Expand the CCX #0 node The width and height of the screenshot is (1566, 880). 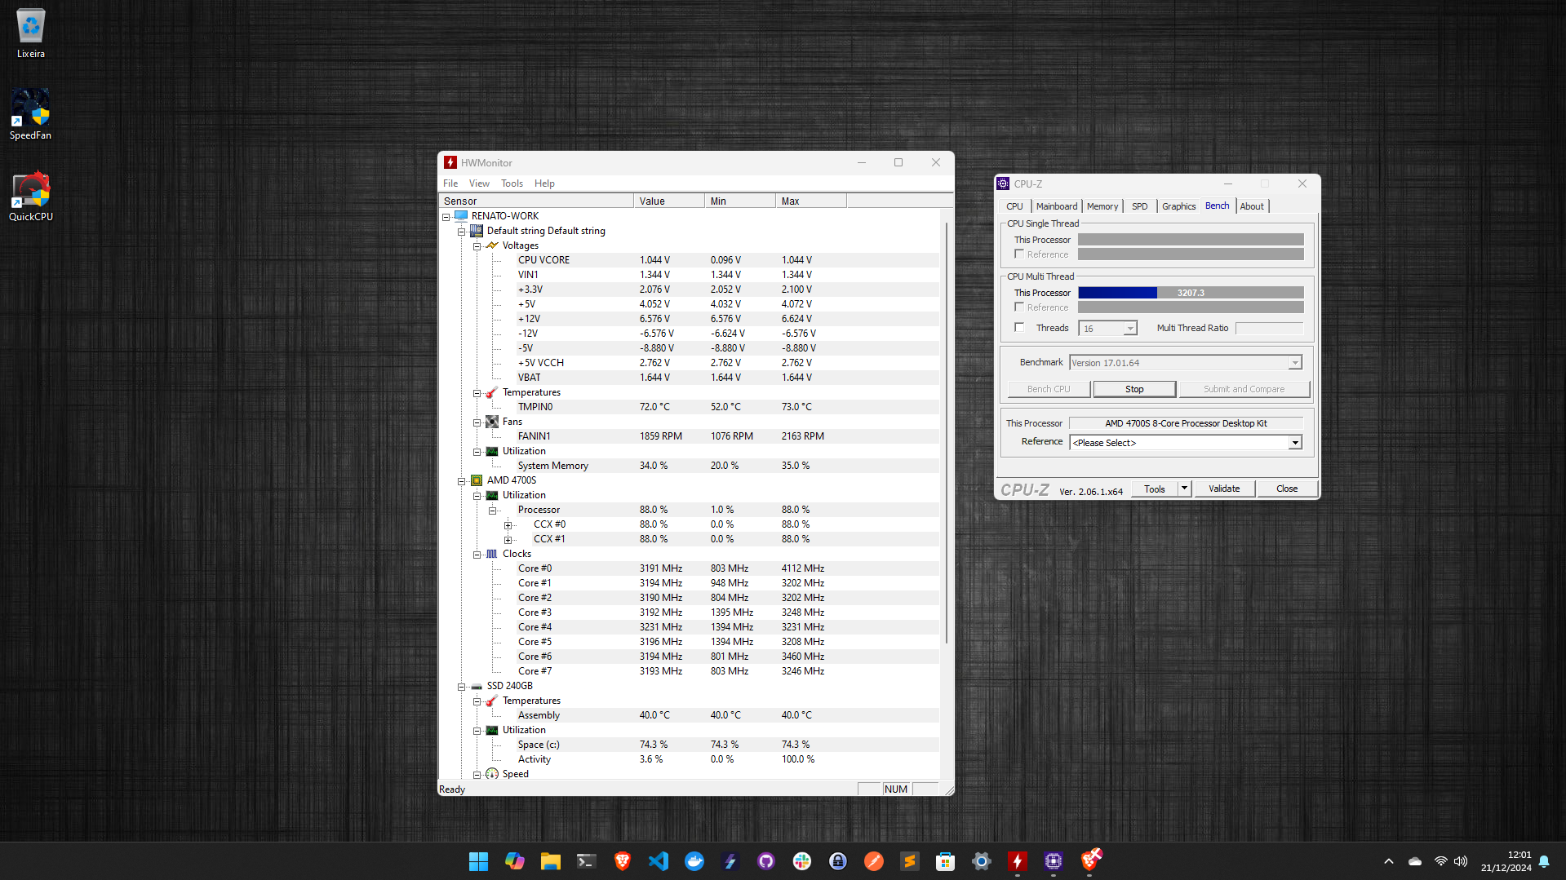click(508, 525)
